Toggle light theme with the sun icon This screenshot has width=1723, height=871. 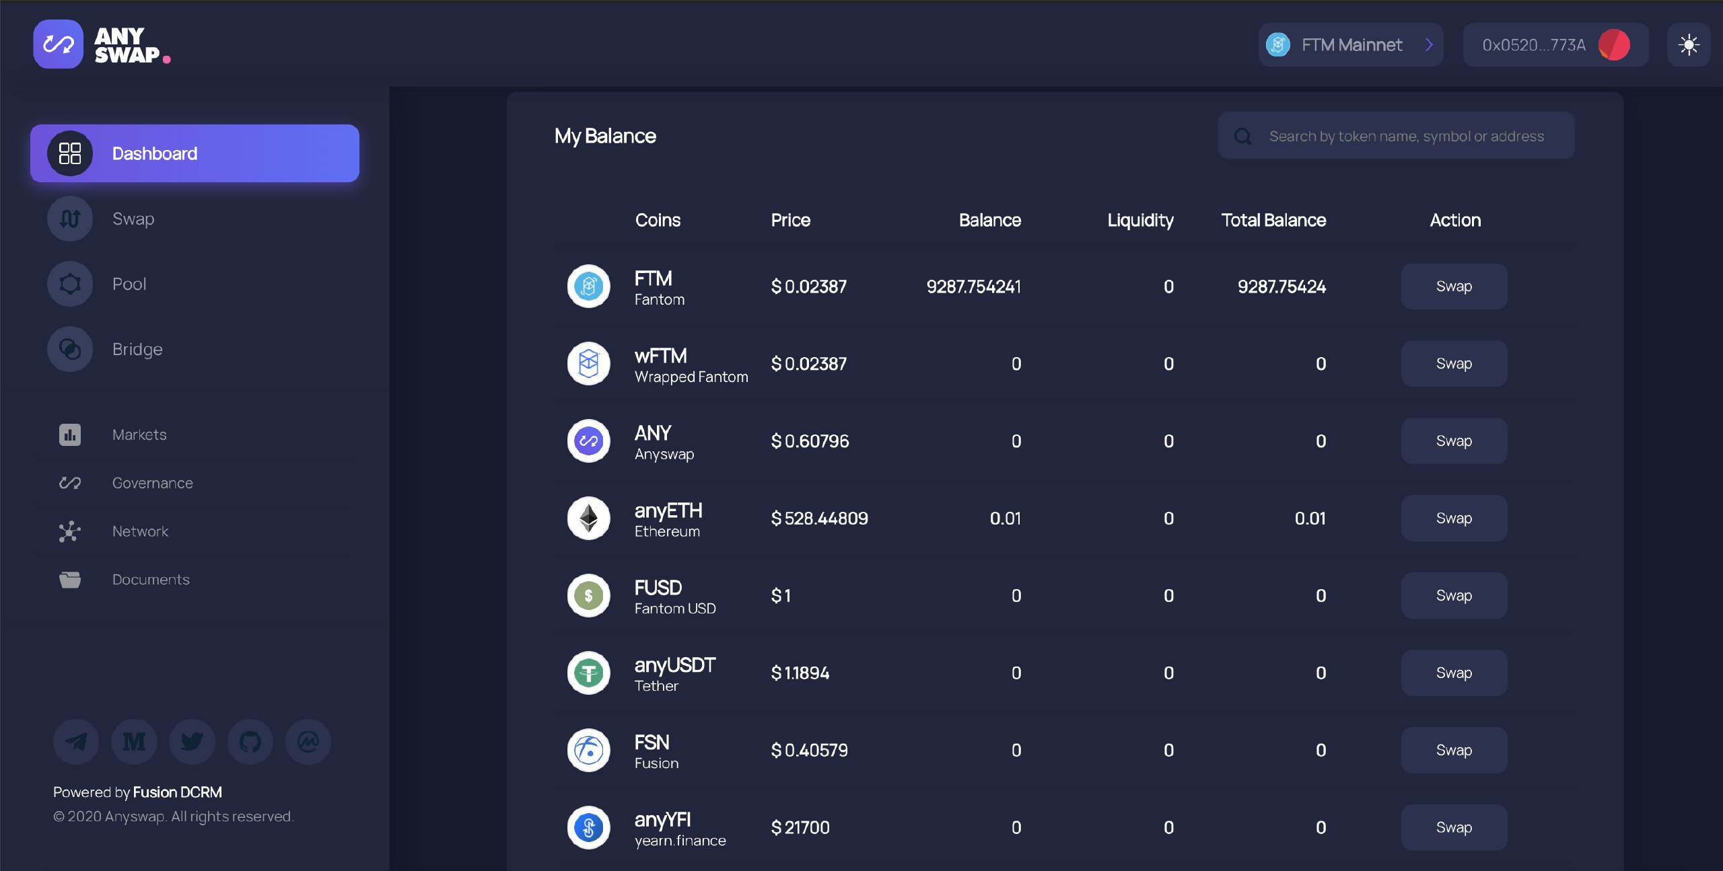pyautogui.click(x=1688, y=45)
